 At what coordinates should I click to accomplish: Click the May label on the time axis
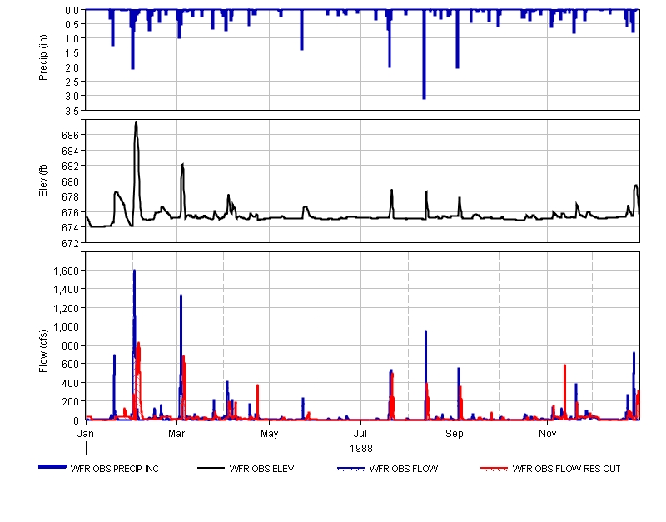[x=269, y=434]
